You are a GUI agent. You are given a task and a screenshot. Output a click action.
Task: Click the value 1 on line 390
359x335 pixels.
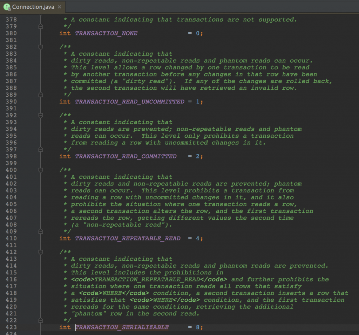(x=198, y=102)
